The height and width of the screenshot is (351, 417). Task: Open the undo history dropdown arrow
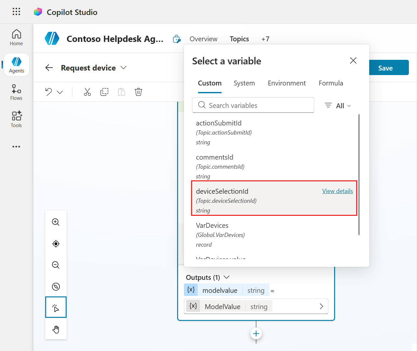(60, 92)
